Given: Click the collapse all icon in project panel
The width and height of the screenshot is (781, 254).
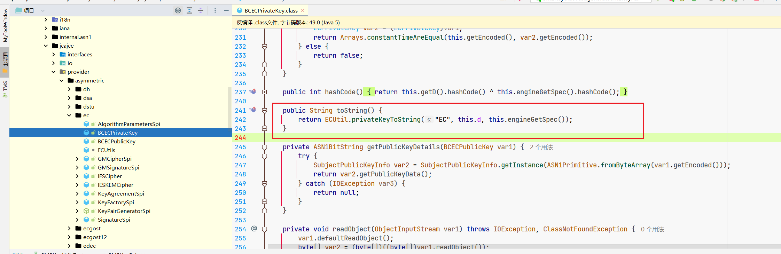Looking at the screenshot, I should pos(201,10).
